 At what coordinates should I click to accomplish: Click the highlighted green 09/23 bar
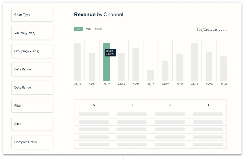click(x=106, y=69)
